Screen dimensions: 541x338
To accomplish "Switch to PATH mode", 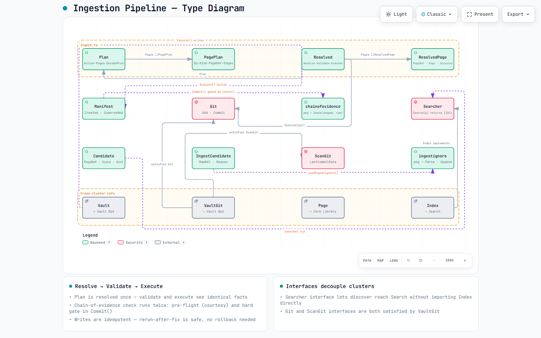I will point(367,261).
